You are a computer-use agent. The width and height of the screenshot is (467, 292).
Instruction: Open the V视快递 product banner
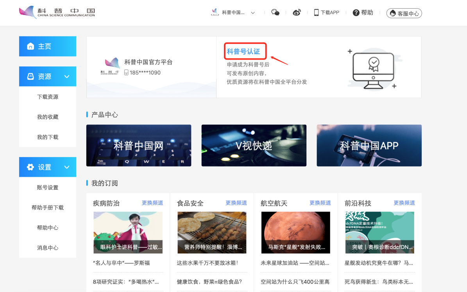pyautogui.click(x=254, y=145)
